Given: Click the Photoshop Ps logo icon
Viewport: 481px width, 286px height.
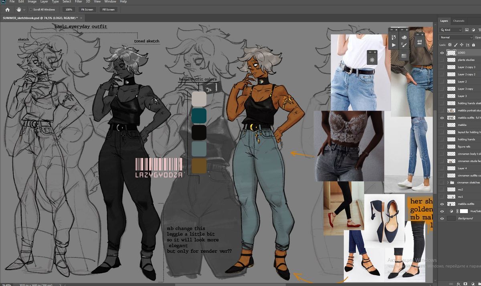Looking at the screenshot, I should click(2, 2).
